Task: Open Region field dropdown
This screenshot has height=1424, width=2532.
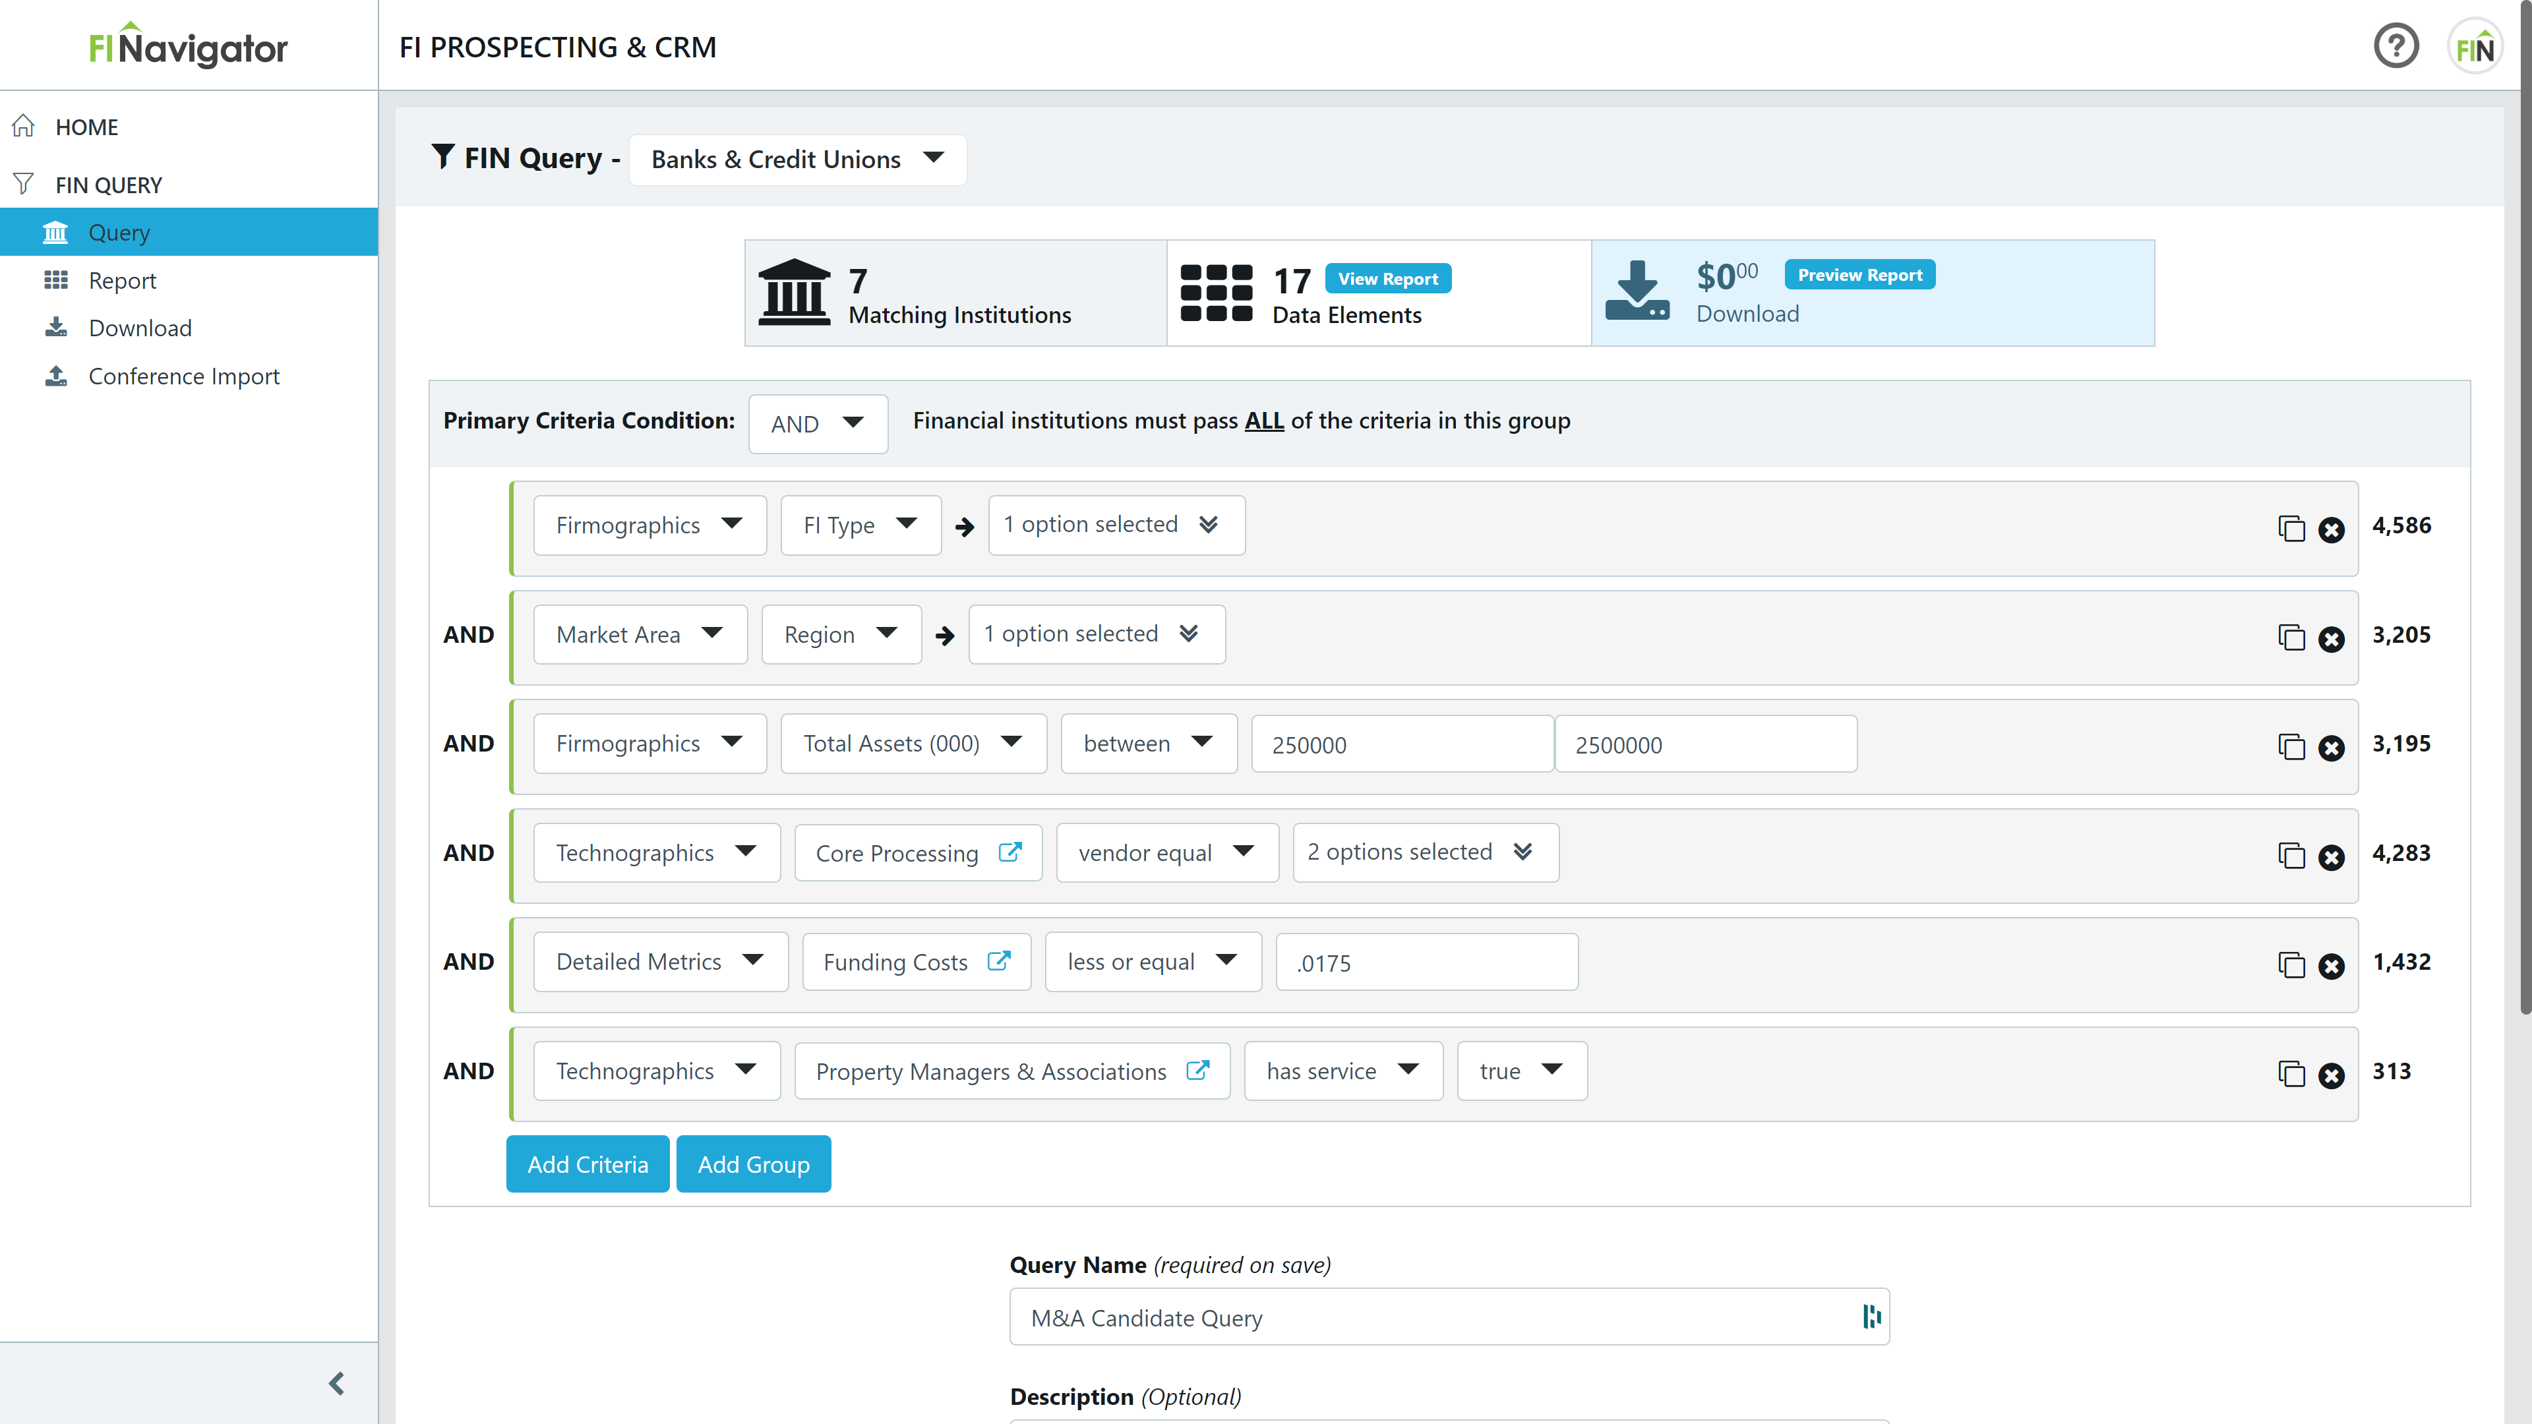Action: coord(841,634)
